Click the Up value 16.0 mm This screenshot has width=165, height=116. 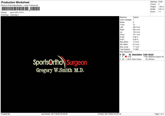(136, 32)
